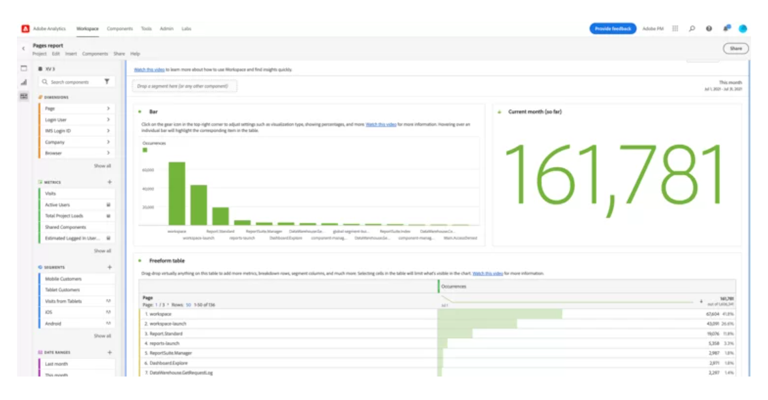This screenshot has height=400, width=768.
Task: Click the Provide feedback button
Action: pyautogui.click(x=613, y=29)
